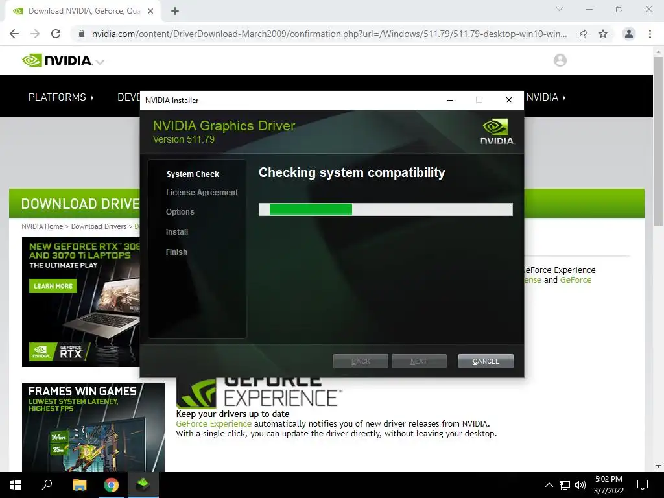The image size is (664, 498).
Task: Open the taskbar clock and date
Action: point(608,485)
